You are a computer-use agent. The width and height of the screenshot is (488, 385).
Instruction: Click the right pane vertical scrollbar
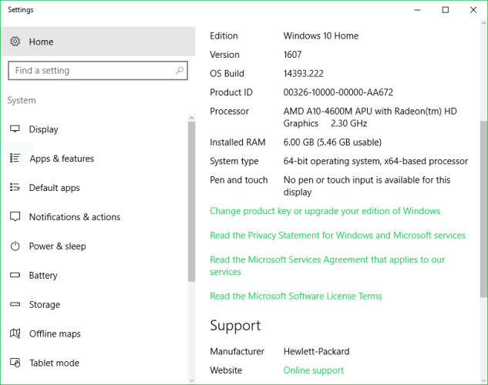(483, 208)
